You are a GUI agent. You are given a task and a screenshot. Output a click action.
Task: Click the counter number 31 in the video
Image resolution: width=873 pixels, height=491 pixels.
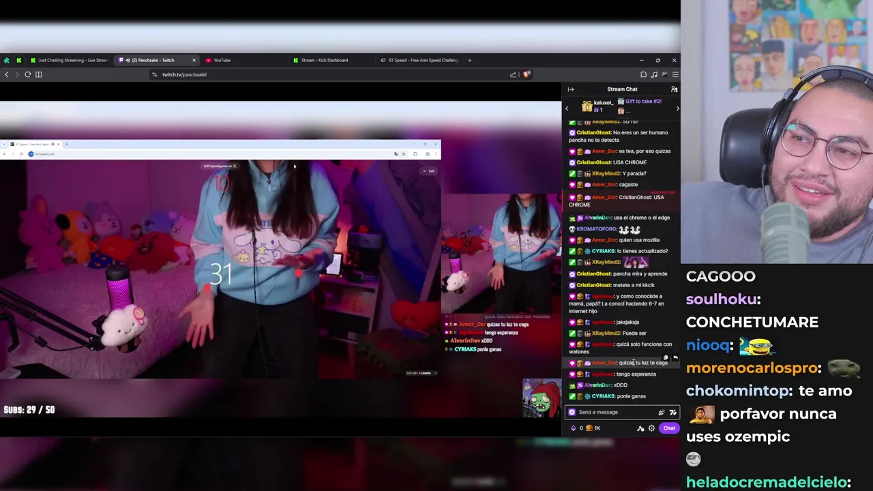click(x=221, y=274)
